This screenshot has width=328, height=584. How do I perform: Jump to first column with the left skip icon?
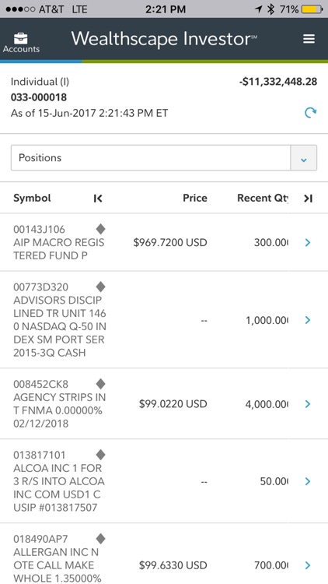[x=98, y=199]
